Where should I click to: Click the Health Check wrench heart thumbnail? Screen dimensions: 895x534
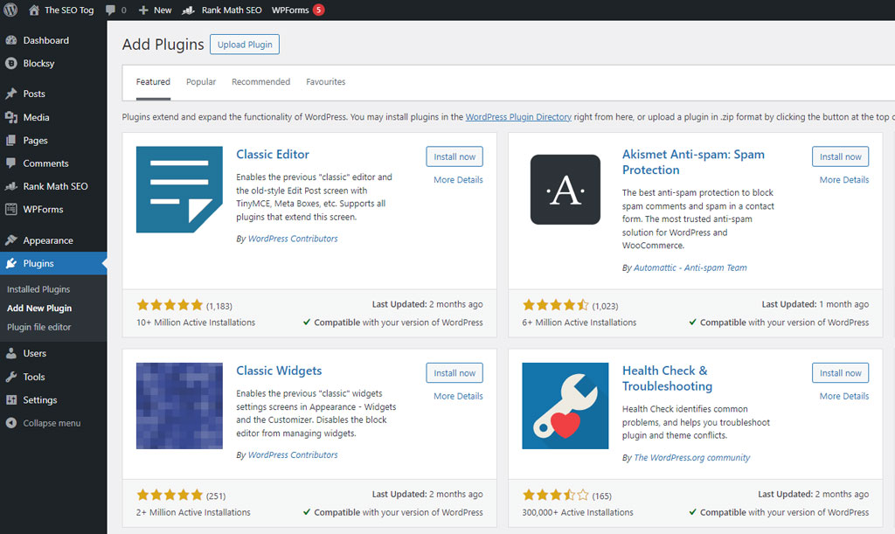(x=565, y=406)
